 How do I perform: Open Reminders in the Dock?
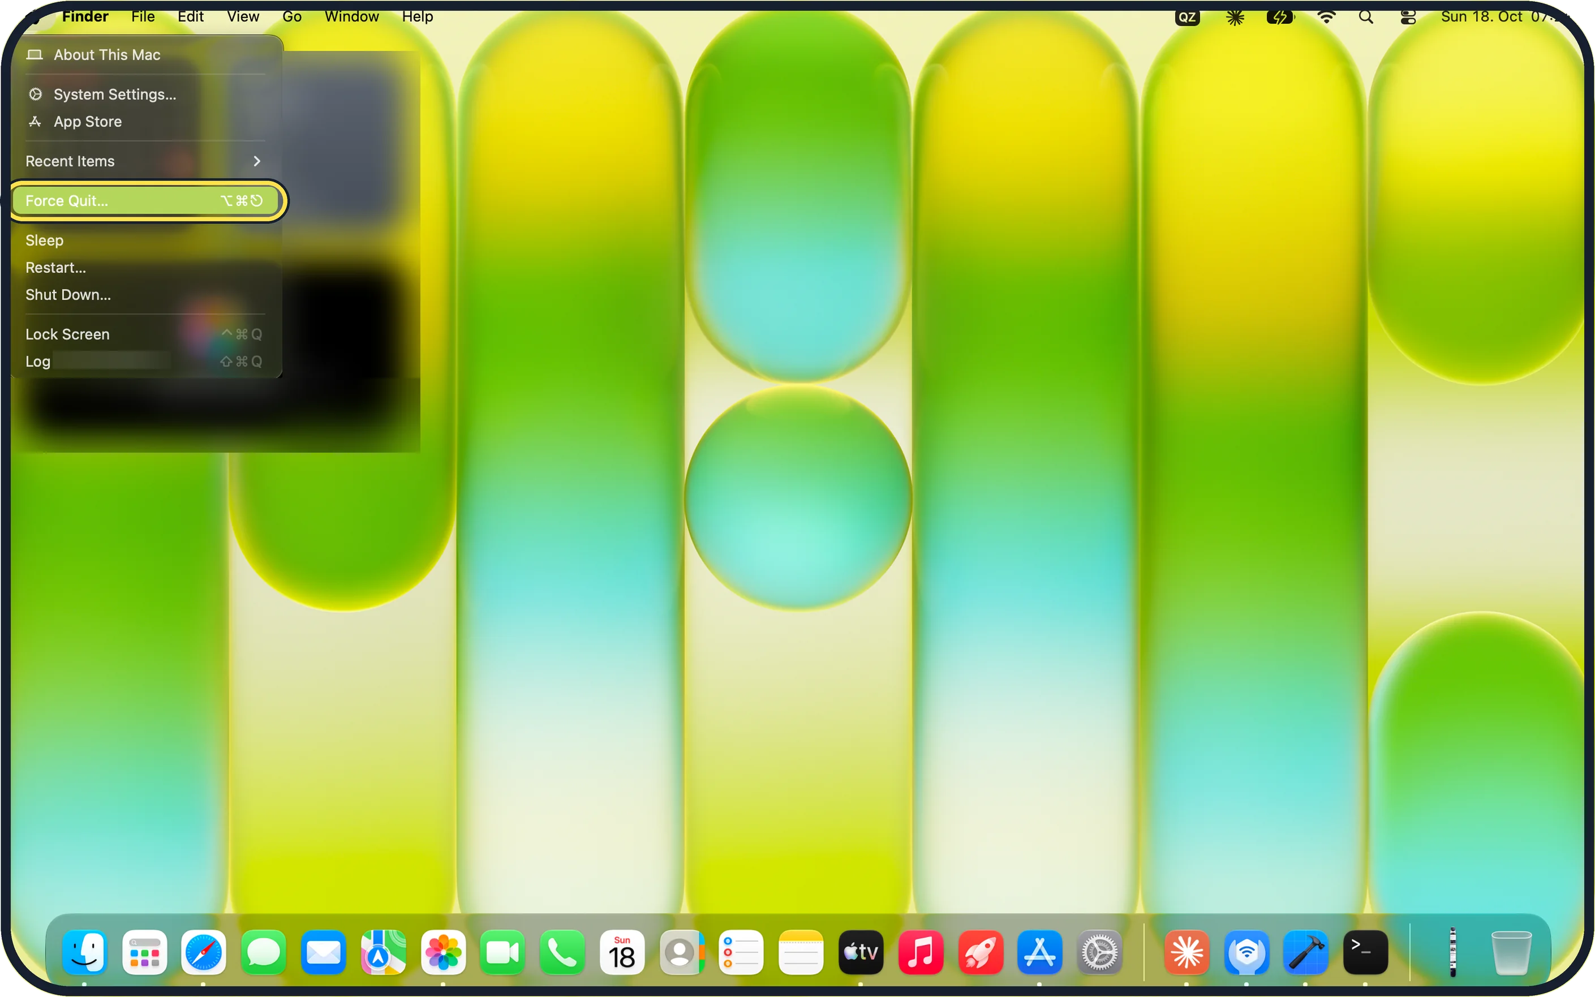coord(741,952)
